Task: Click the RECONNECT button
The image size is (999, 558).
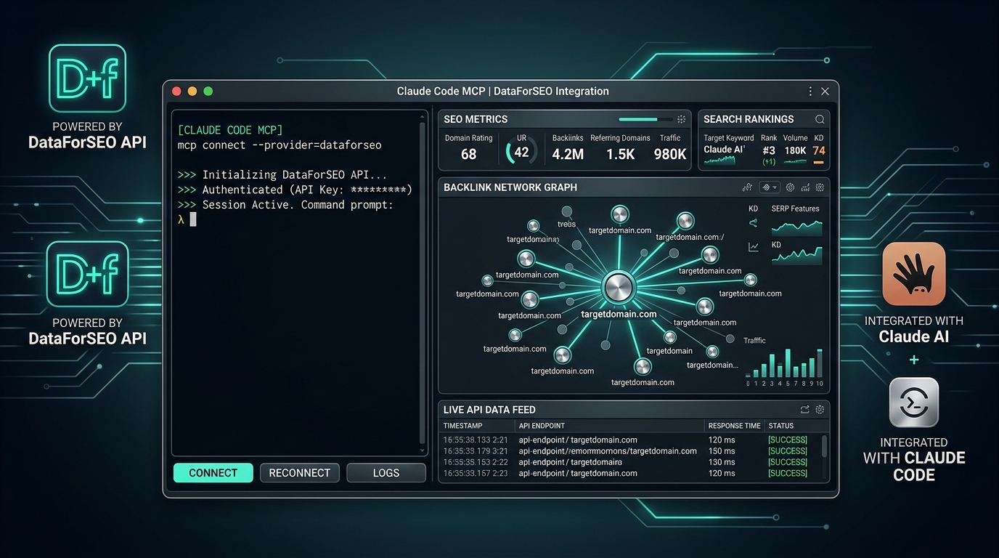Action: [x=299, y=473]
